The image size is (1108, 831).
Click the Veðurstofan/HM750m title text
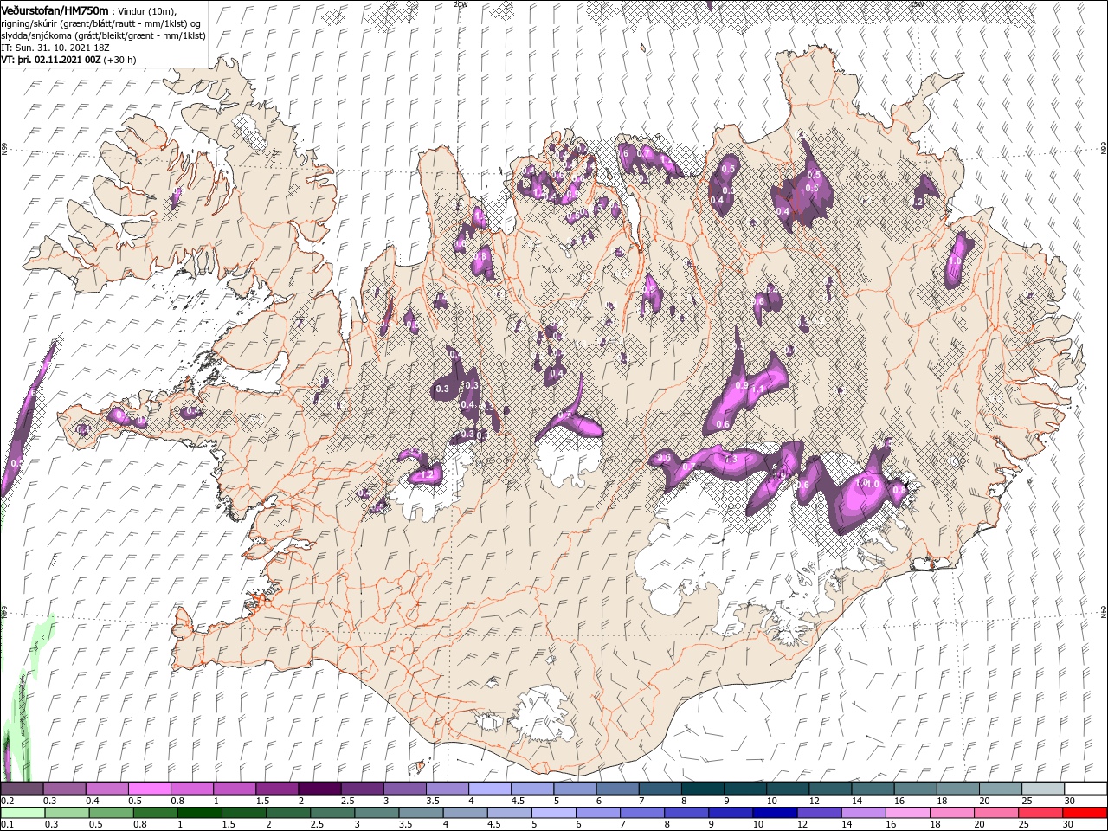[x=55, y=10]
